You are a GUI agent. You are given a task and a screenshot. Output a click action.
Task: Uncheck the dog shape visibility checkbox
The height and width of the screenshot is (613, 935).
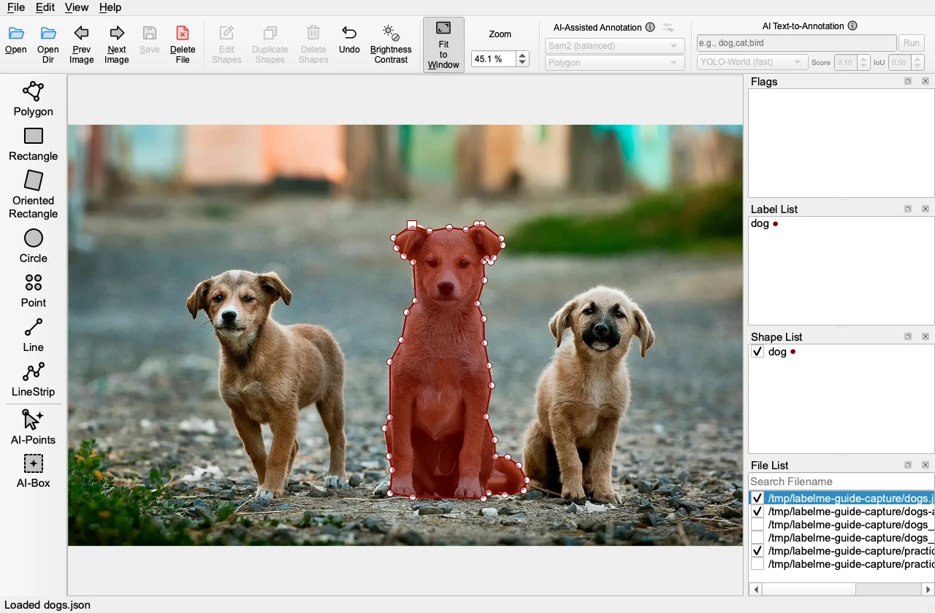[757, 352]
